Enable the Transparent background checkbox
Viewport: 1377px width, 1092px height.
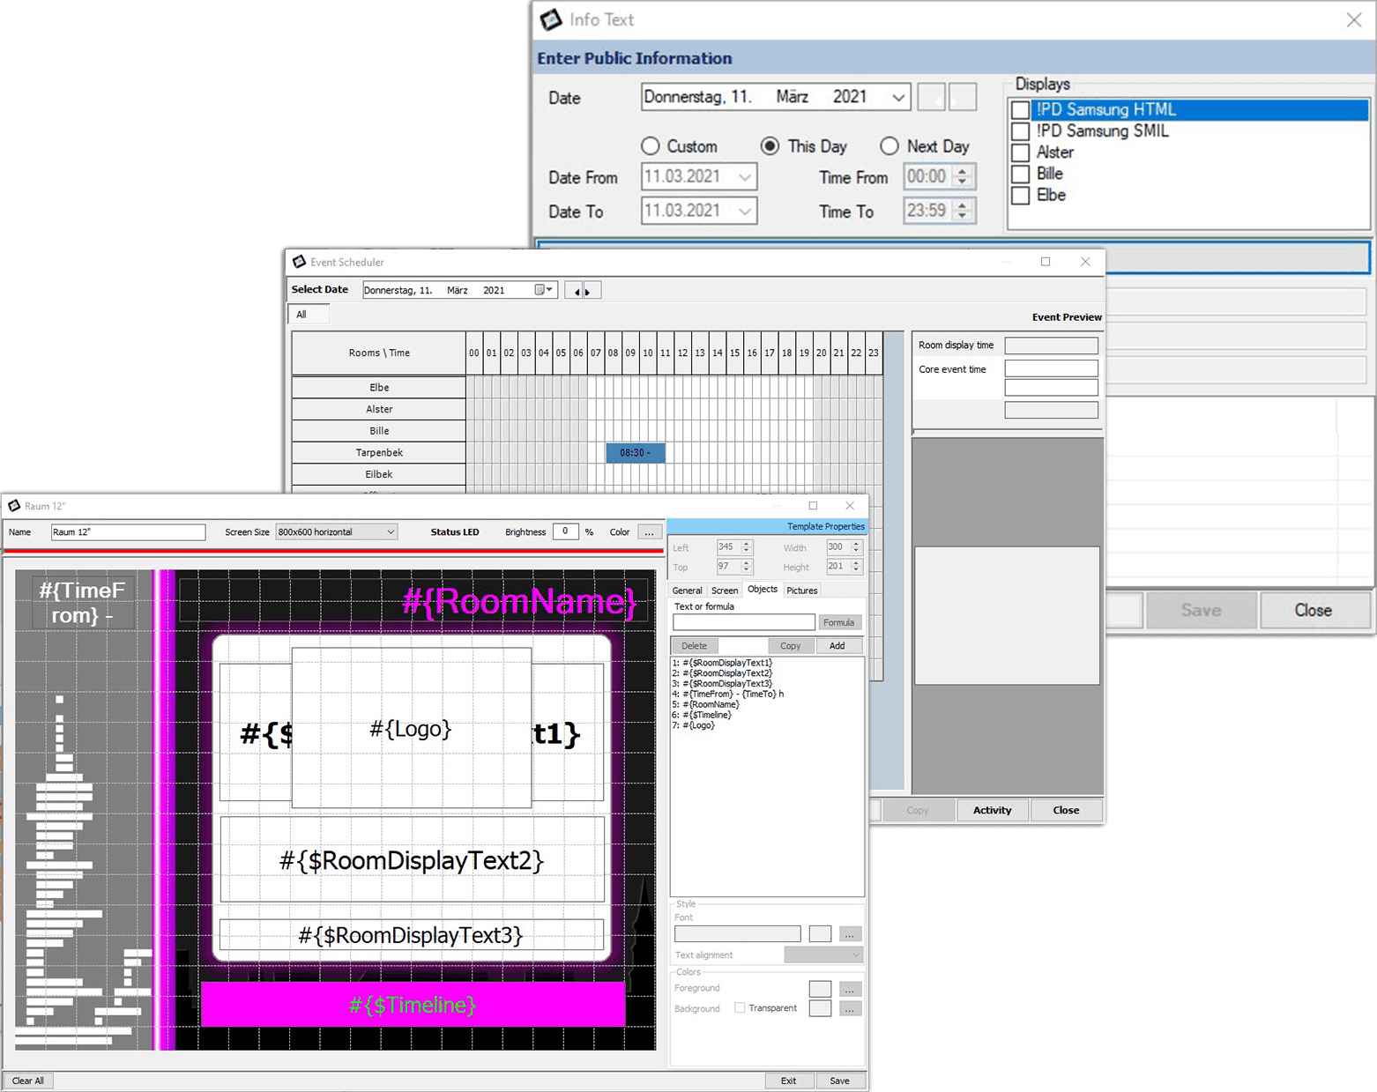[740, 1008]
